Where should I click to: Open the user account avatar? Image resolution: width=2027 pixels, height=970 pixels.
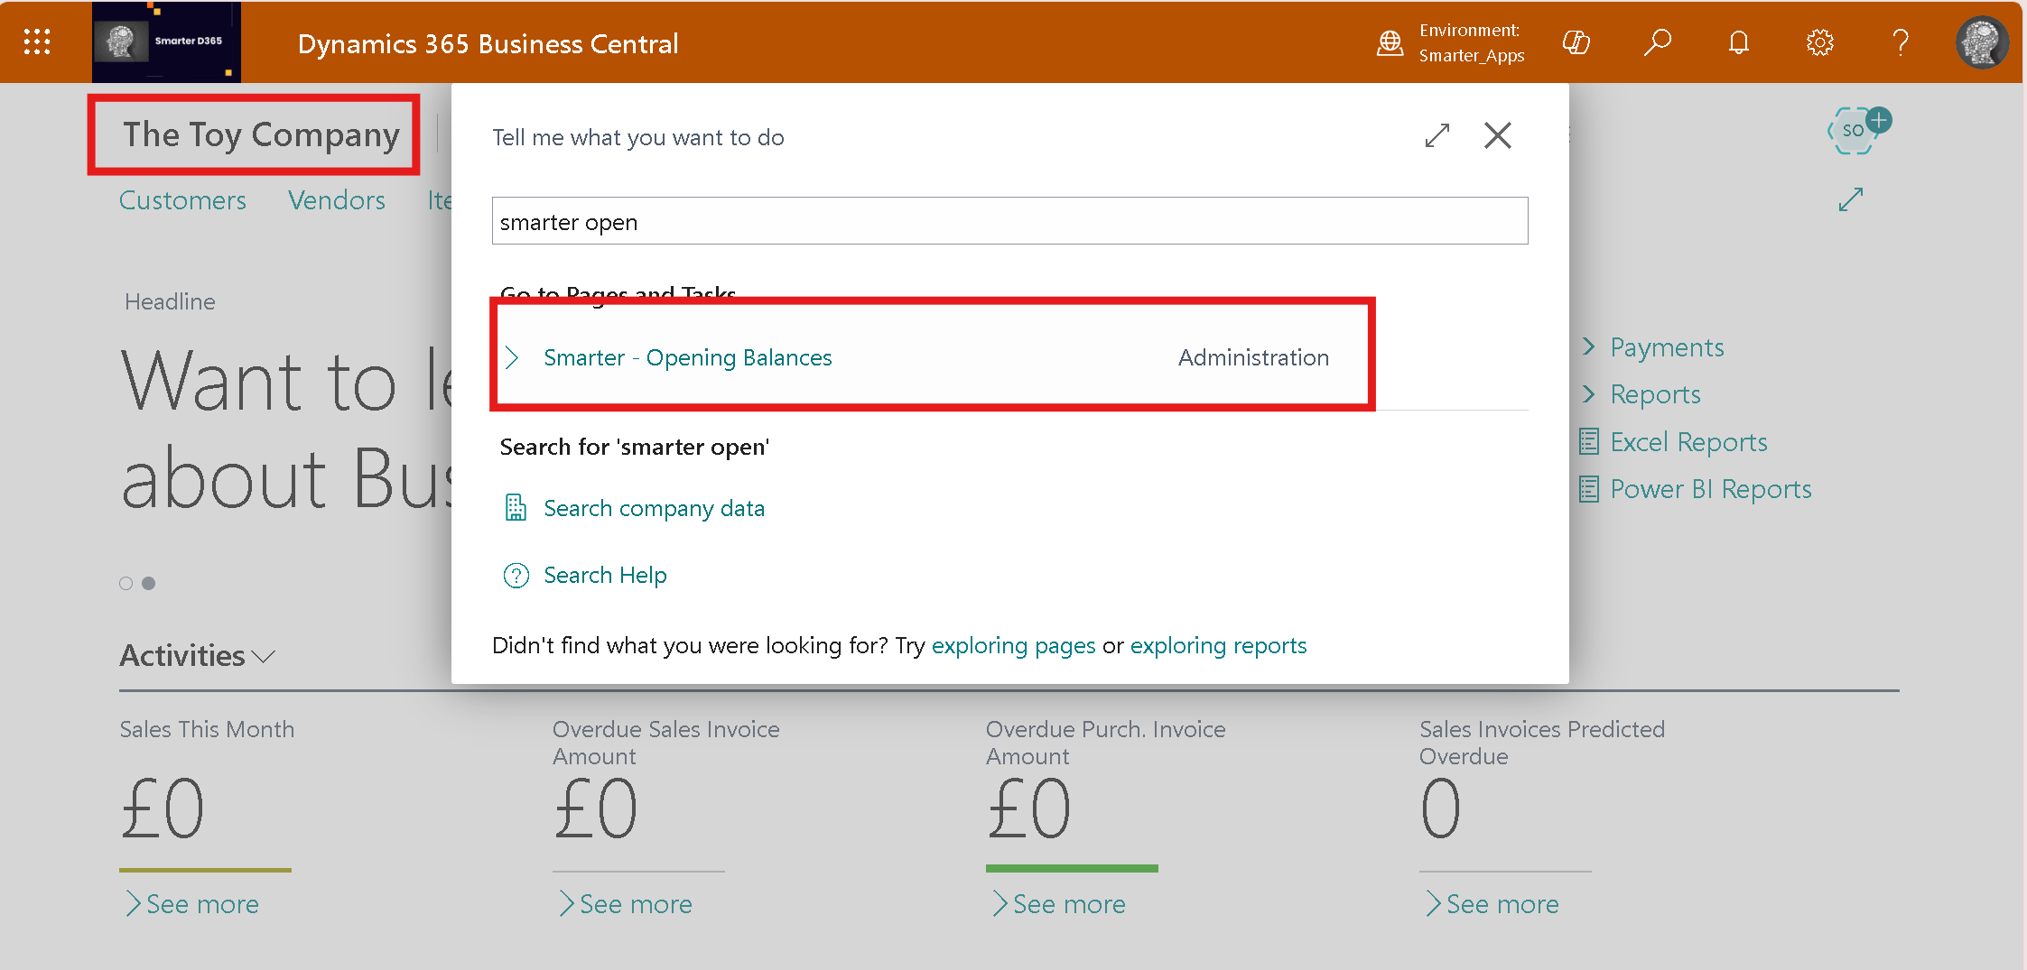click(1982, 42)
